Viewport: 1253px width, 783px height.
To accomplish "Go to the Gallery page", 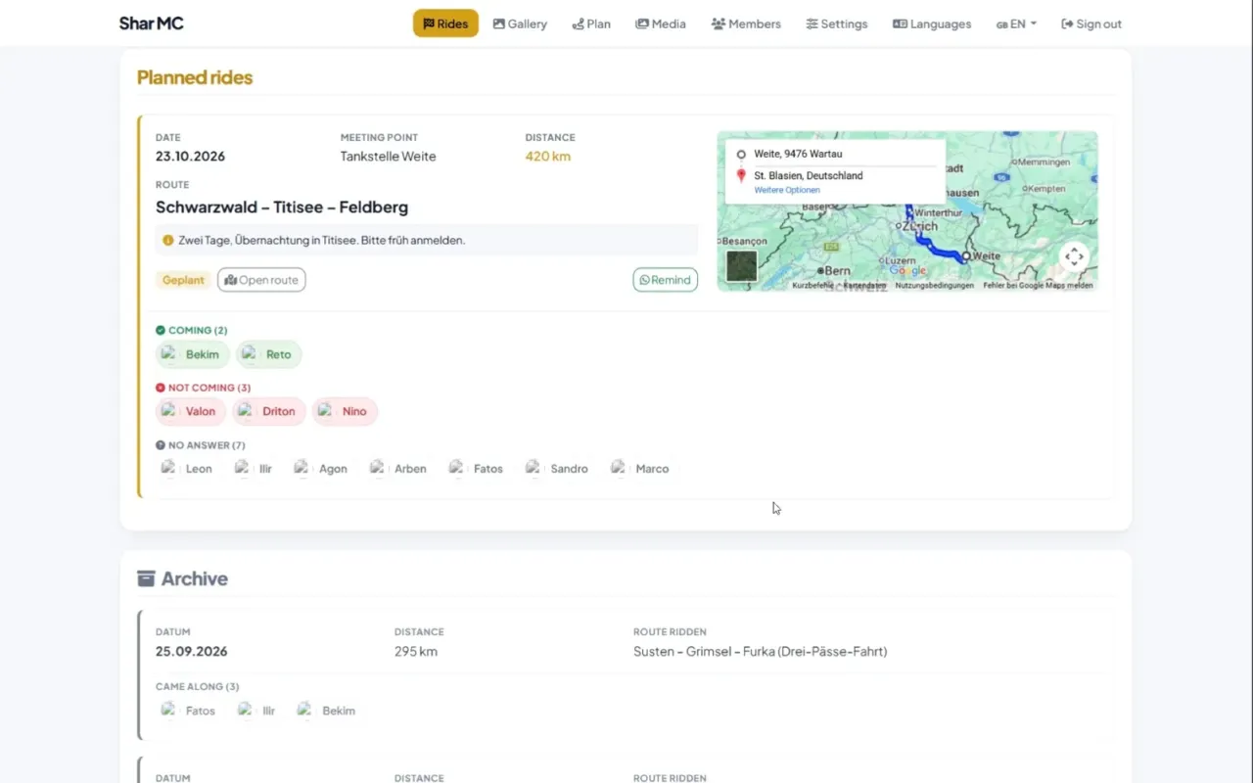I will tap(520, 23).
